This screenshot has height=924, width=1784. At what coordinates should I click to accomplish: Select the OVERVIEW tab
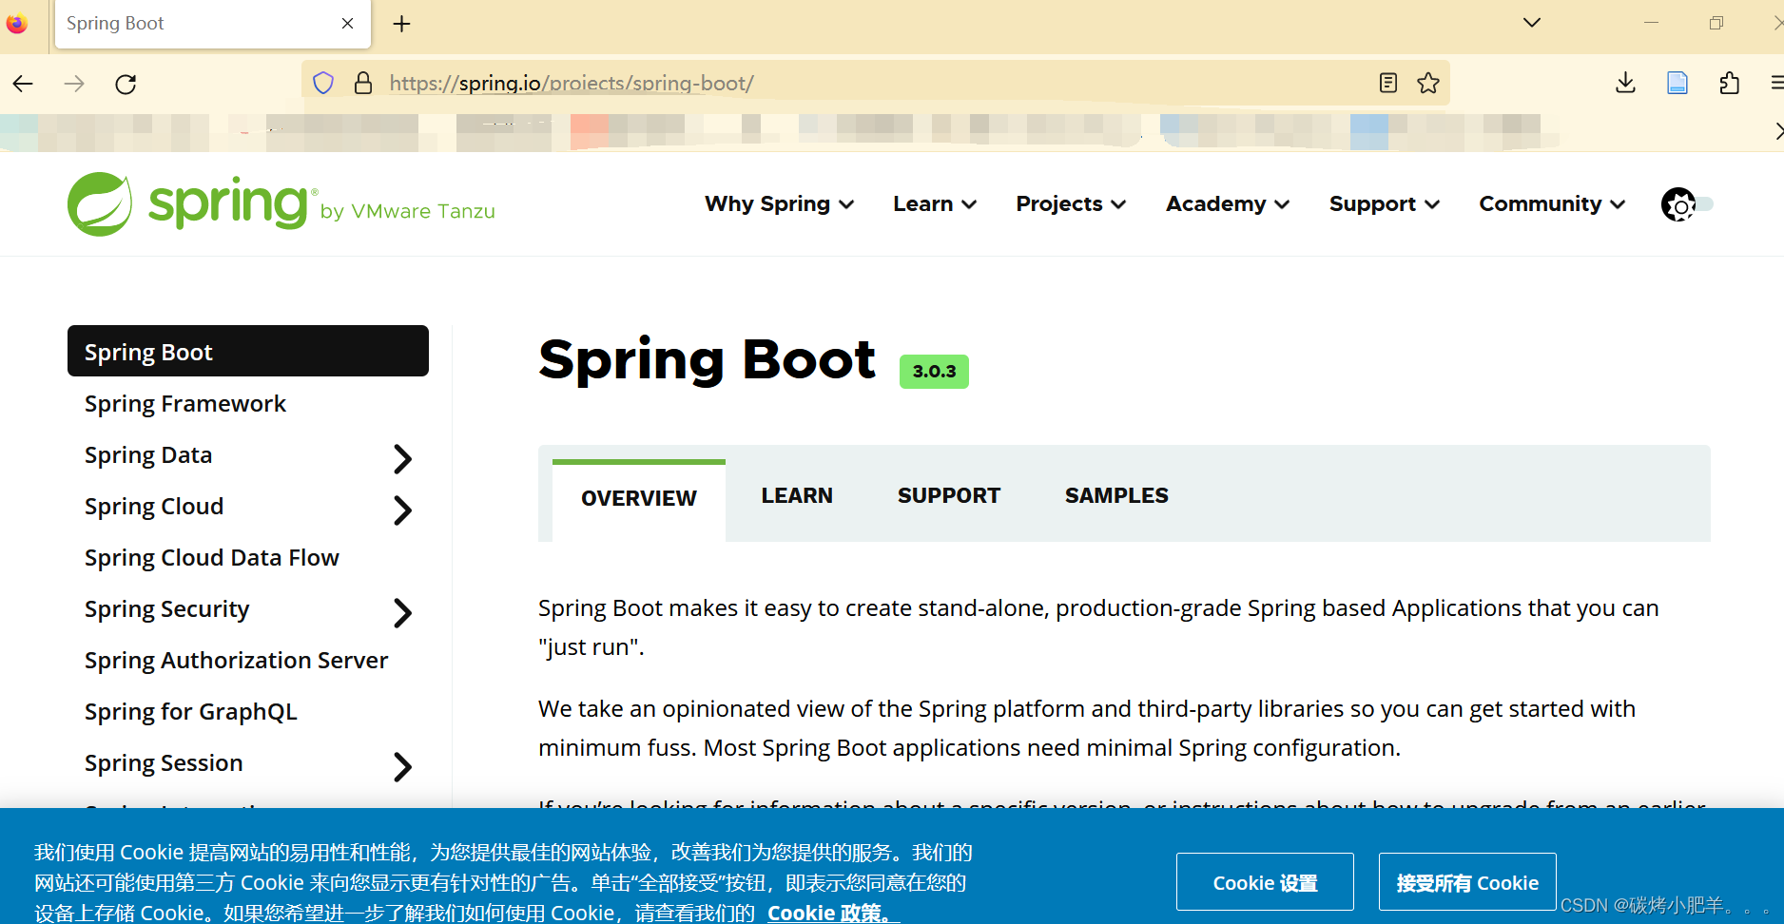pos(639,499)
